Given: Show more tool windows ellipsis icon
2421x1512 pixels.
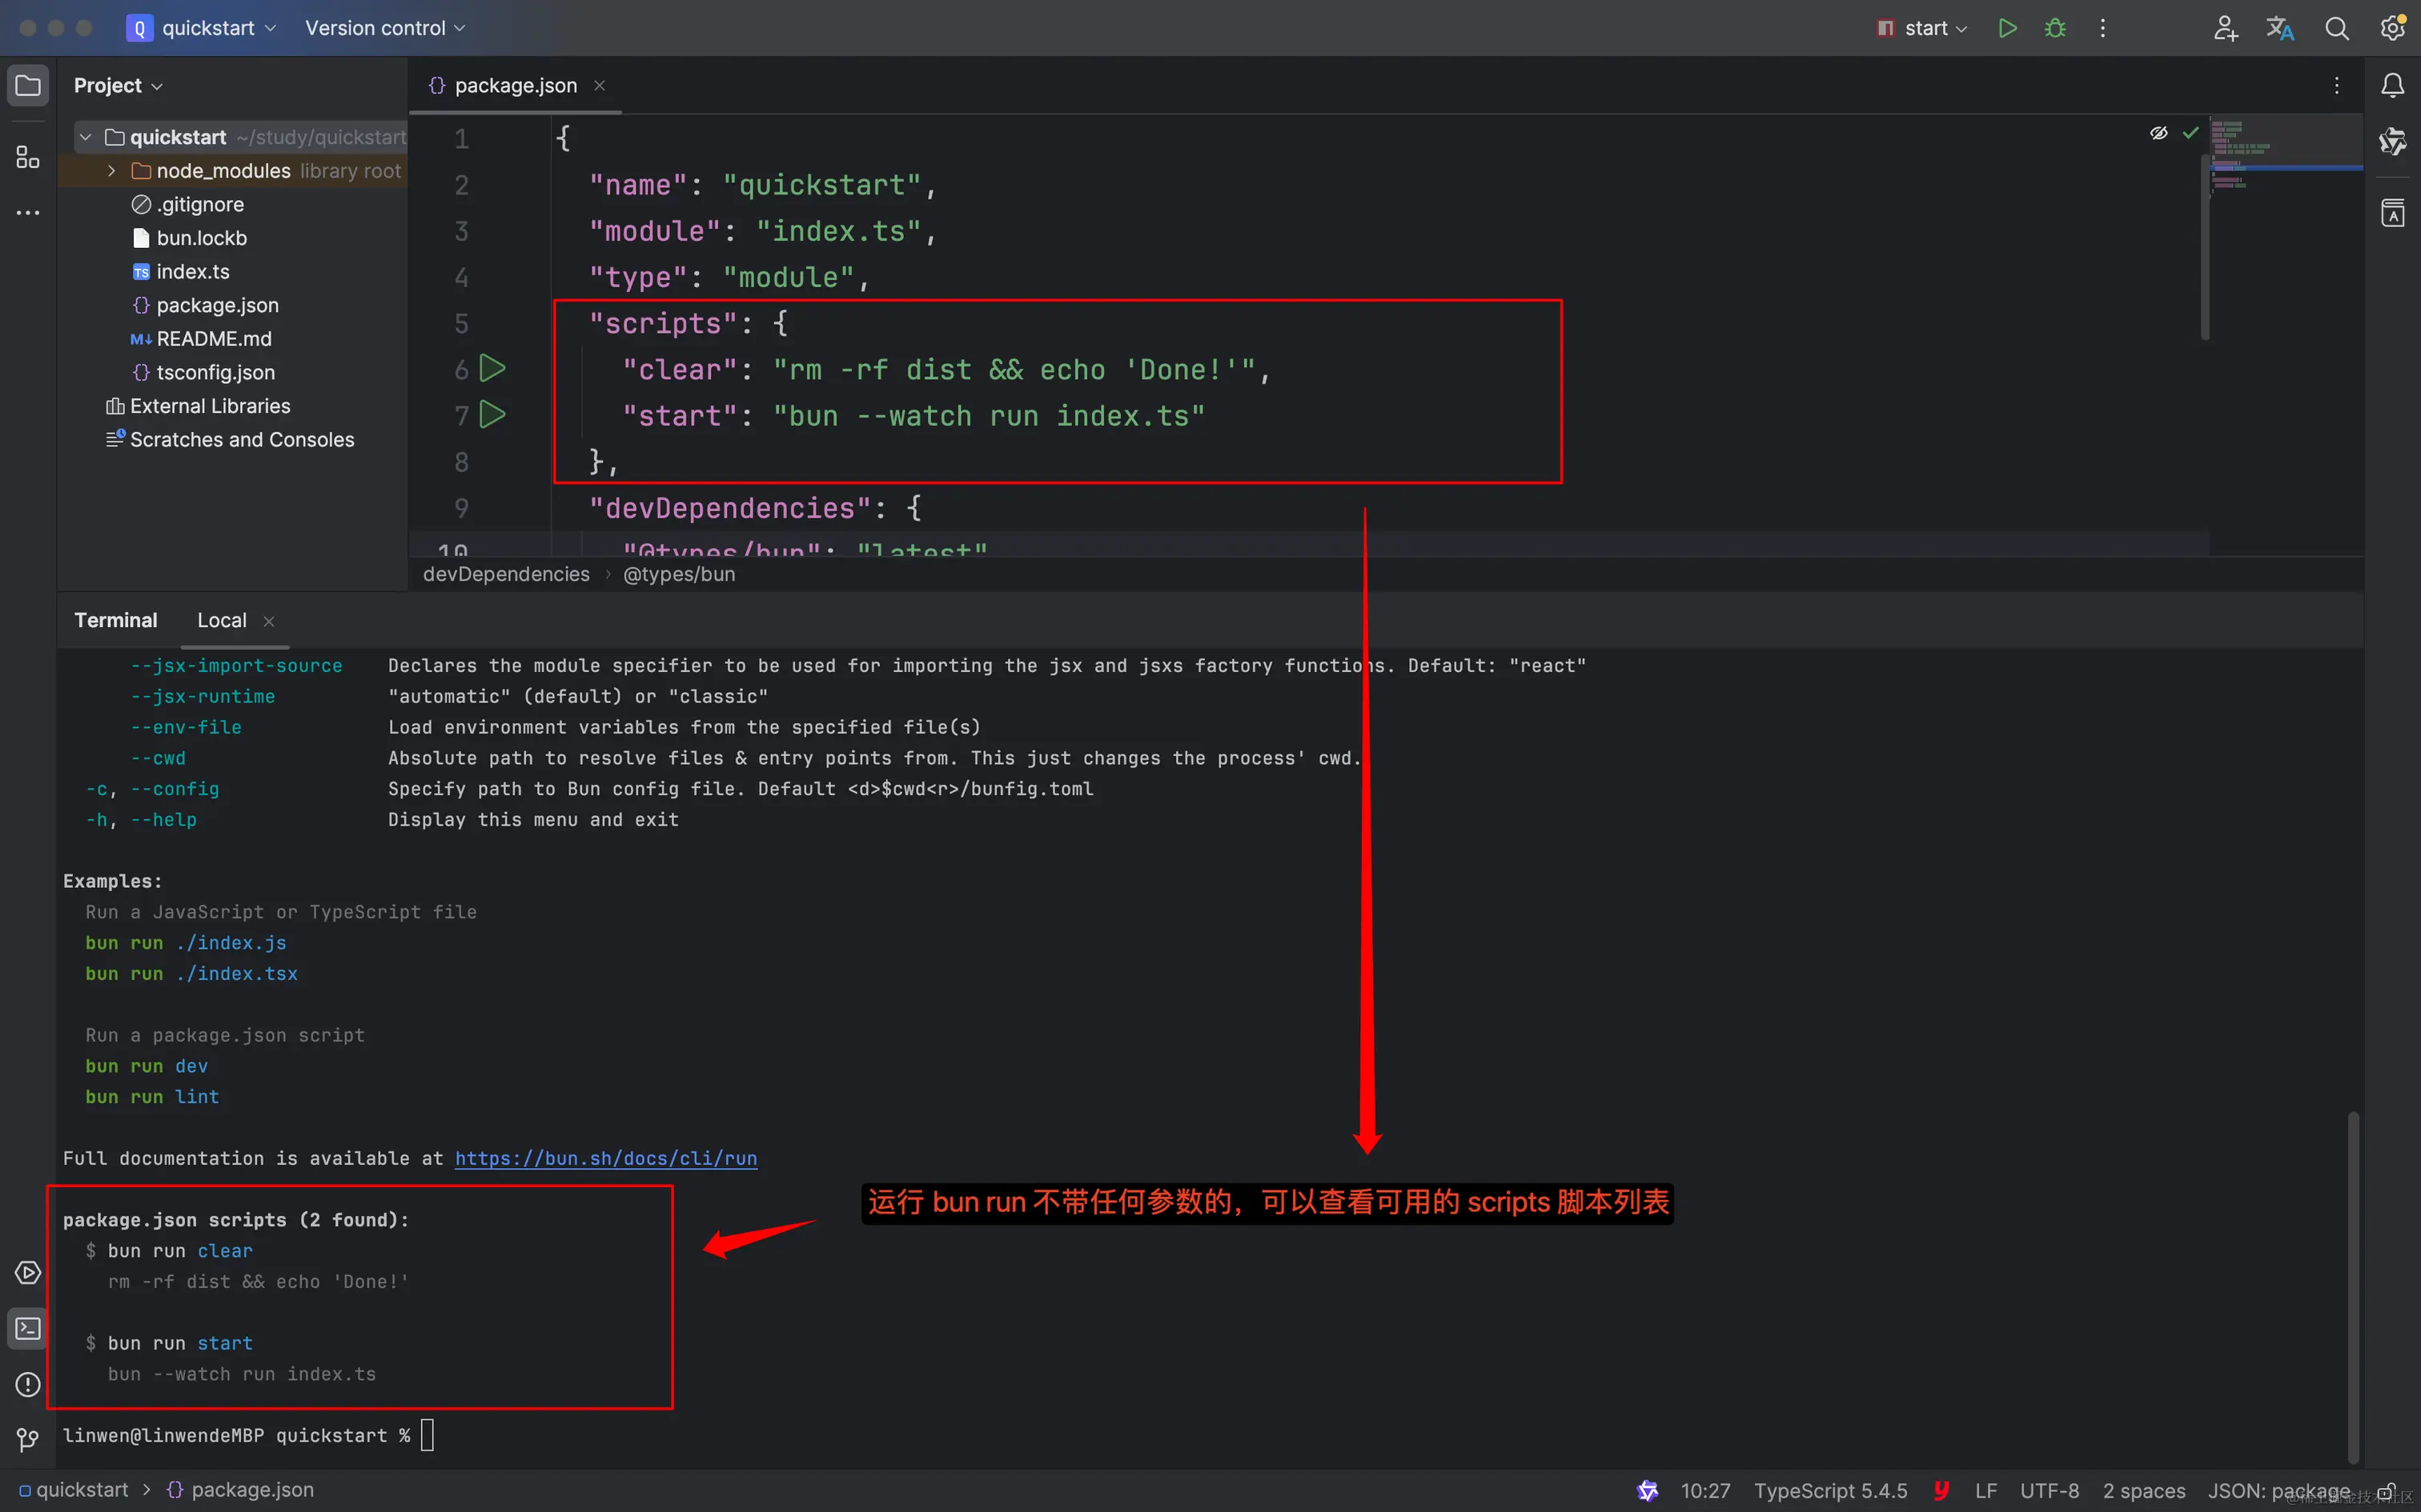Looking at the screenshot, I should tap(28, 213).
